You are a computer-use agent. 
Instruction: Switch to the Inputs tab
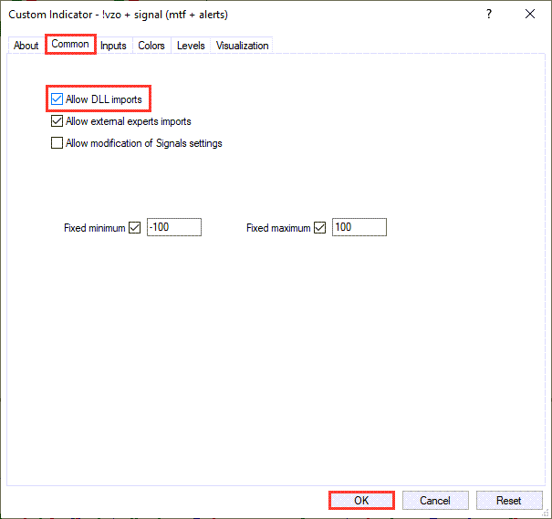(x=113, y=46)
